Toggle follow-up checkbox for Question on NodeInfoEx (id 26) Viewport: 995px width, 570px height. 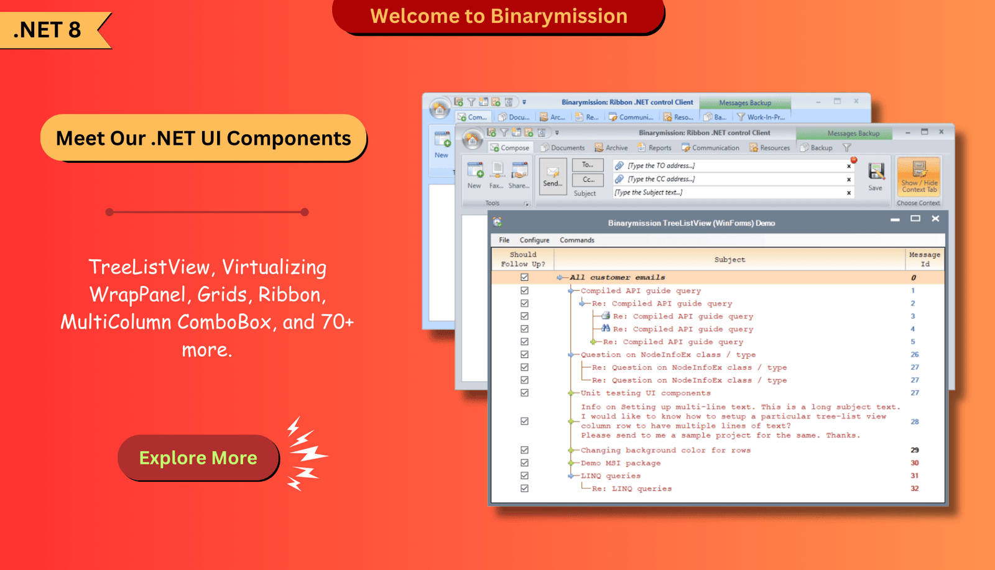[524, 354]
